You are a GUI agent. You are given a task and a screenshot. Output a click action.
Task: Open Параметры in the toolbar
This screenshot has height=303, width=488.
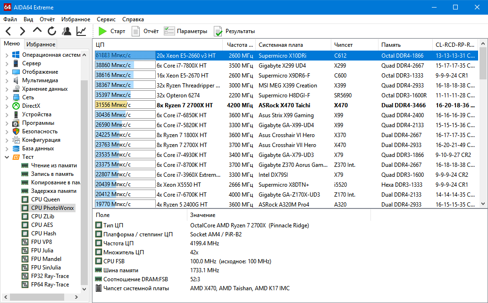(185, 31)
